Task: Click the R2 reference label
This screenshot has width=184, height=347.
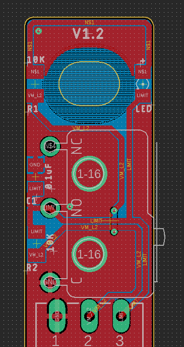Action: [x=32, y=268]
